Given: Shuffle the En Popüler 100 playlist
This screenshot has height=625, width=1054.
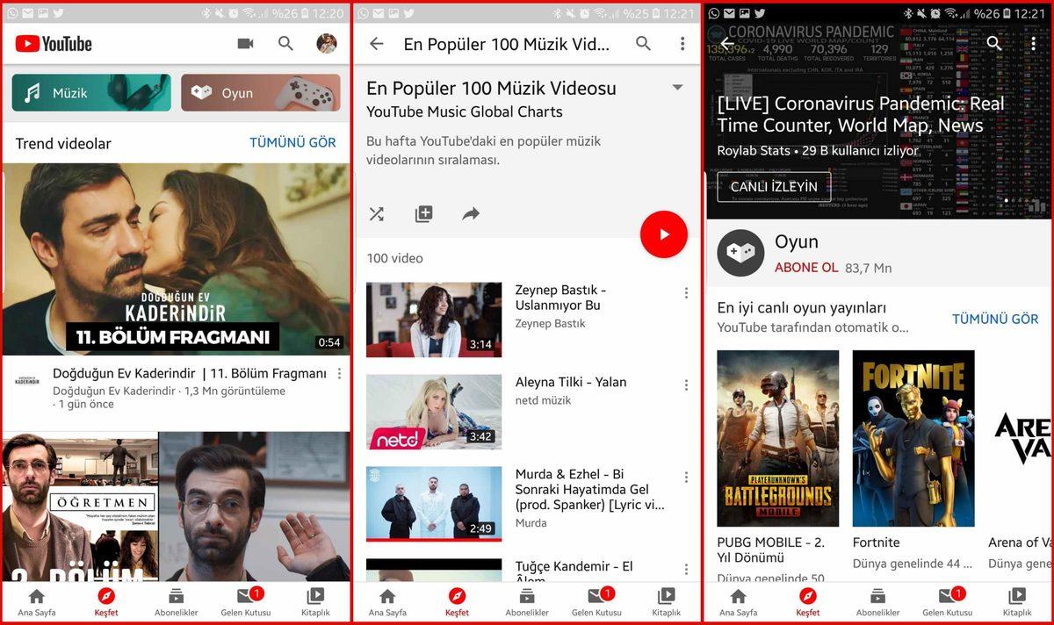Looking at the screenshot, I should (377, 213).
